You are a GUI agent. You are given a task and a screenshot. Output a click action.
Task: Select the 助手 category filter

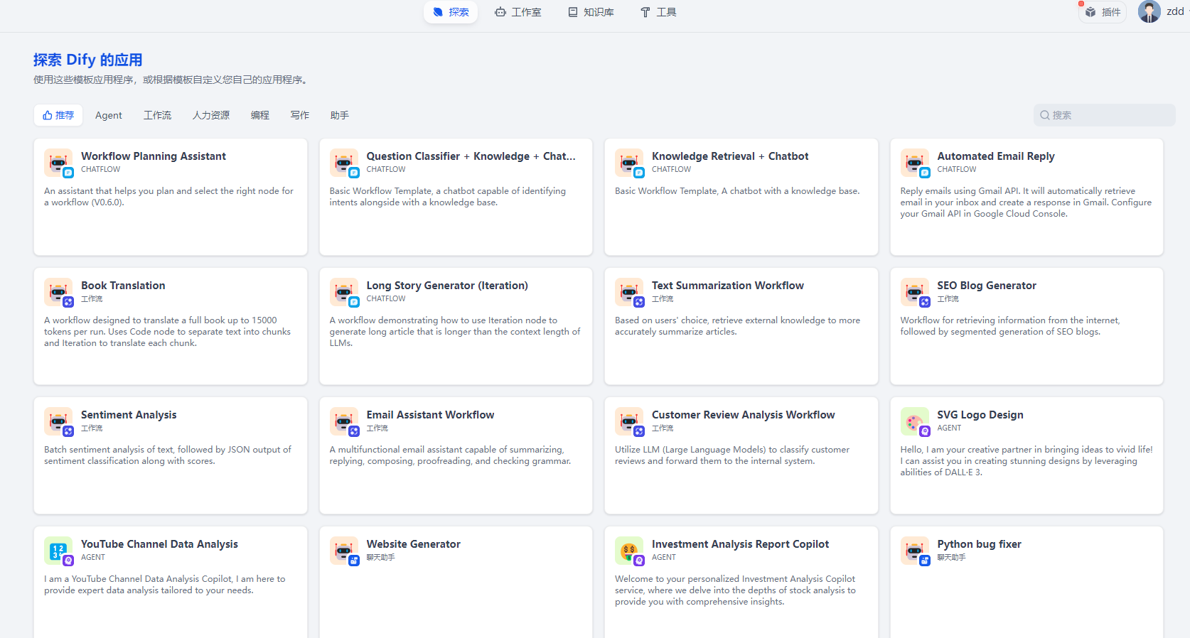click(340, 115)
